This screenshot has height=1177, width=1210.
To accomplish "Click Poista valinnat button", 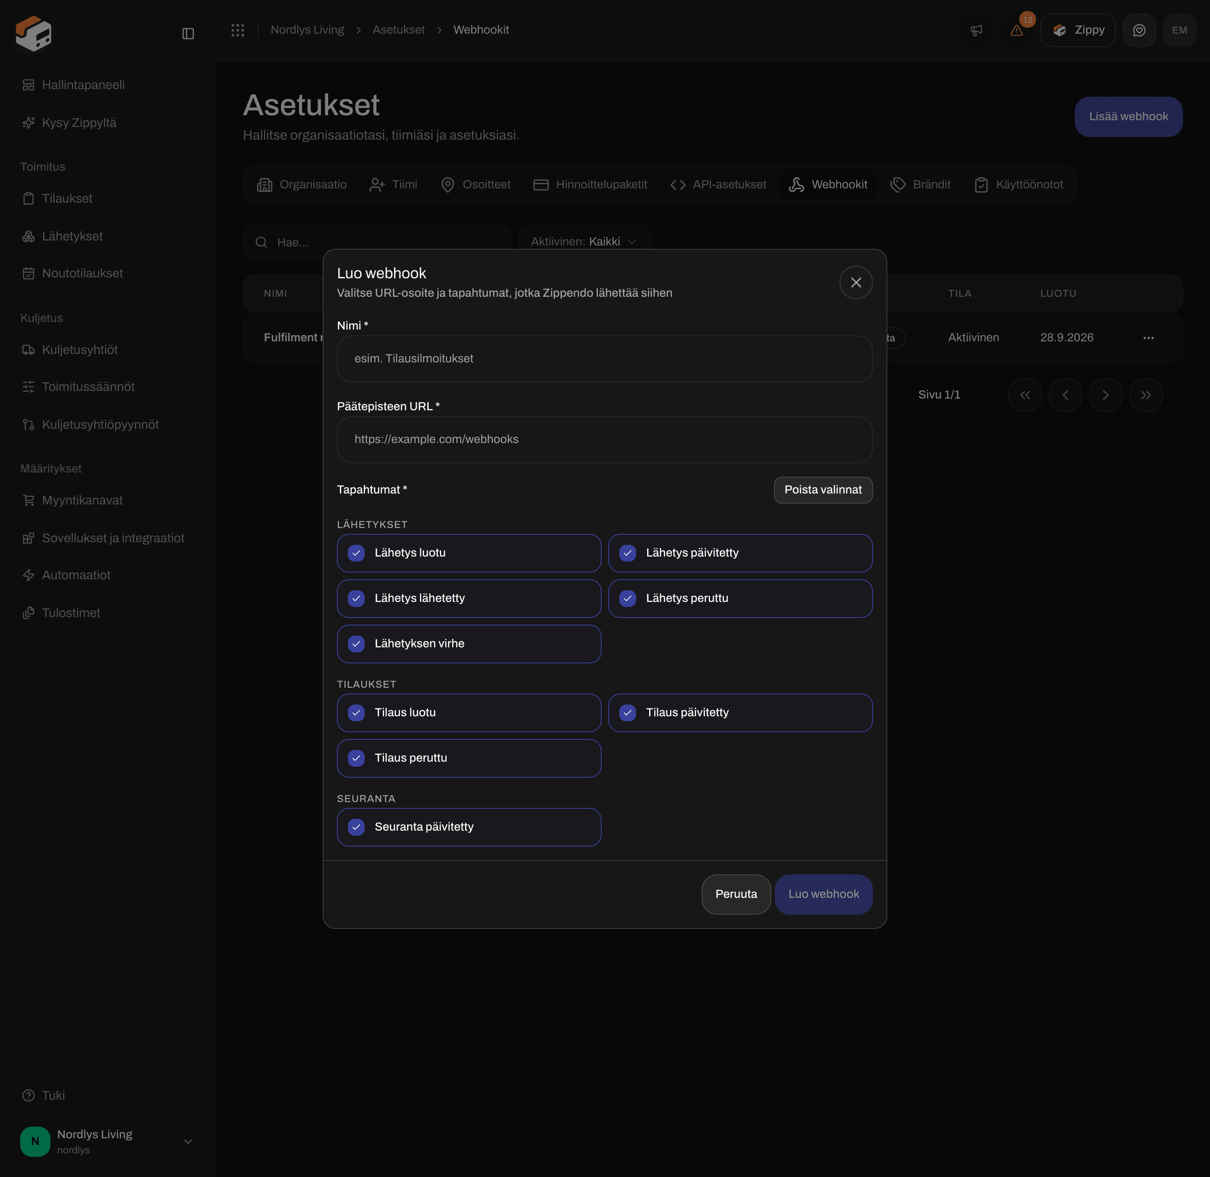I will coord(823,490).
